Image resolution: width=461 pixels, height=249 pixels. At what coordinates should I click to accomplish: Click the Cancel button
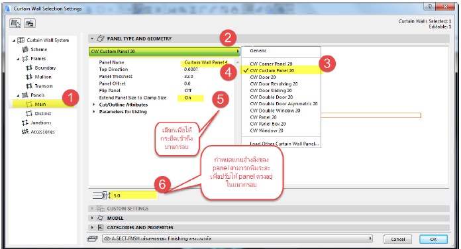pos(398,239)
